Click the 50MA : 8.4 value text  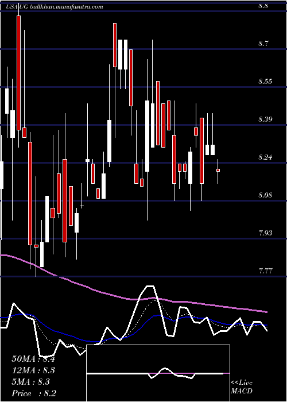pos(33,359)
